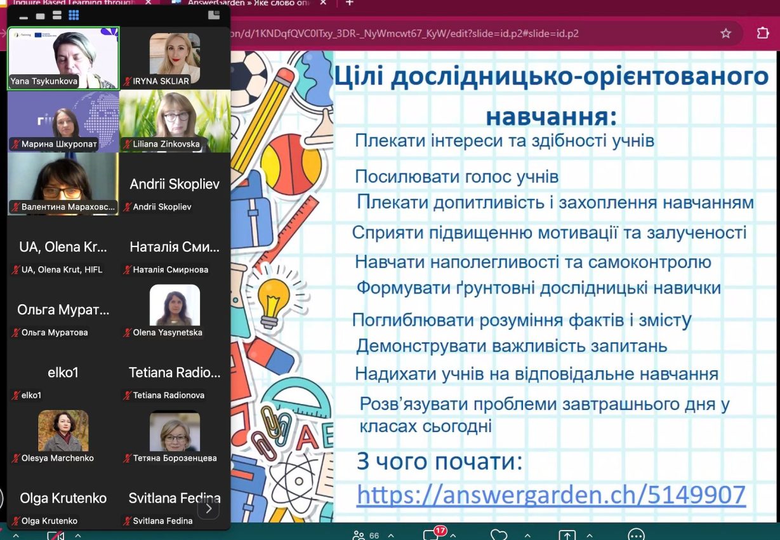Screen dimensions: 780x540
Task: Switch to the AnswerGarden browser tab
Action: (x=249, y=4)
